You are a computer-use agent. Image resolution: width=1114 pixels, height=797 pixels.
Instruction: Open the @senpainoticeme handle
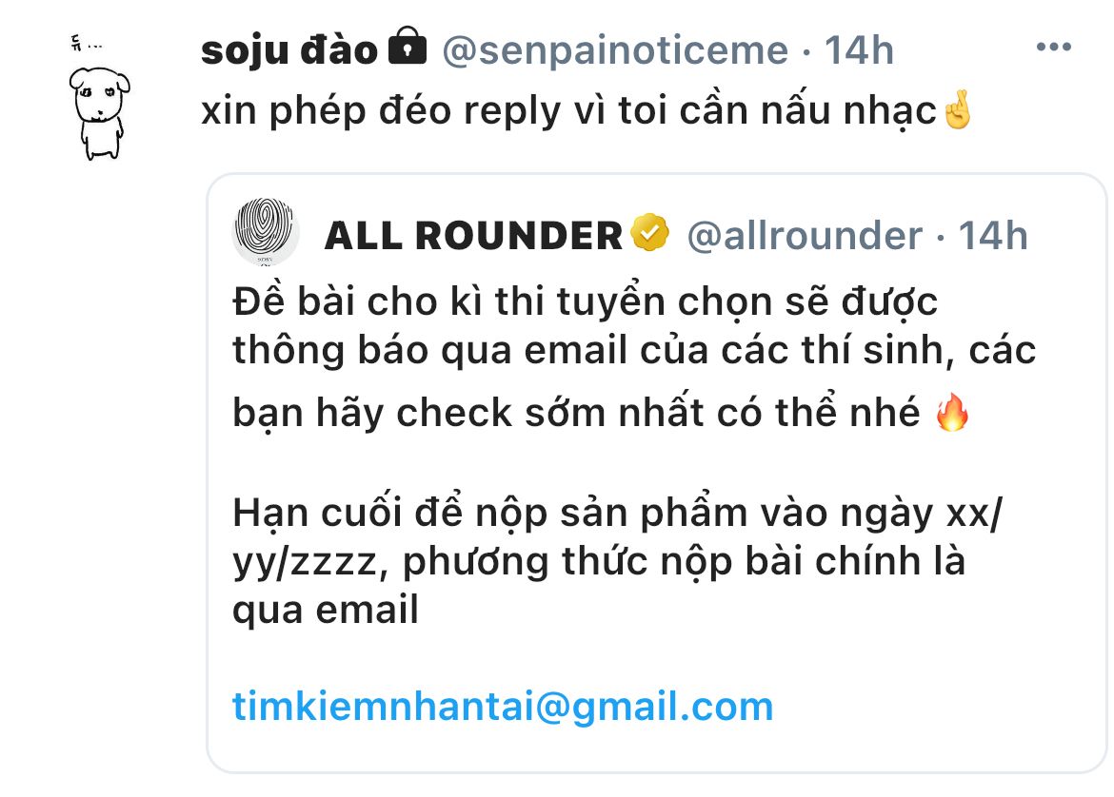pos(614,50)
